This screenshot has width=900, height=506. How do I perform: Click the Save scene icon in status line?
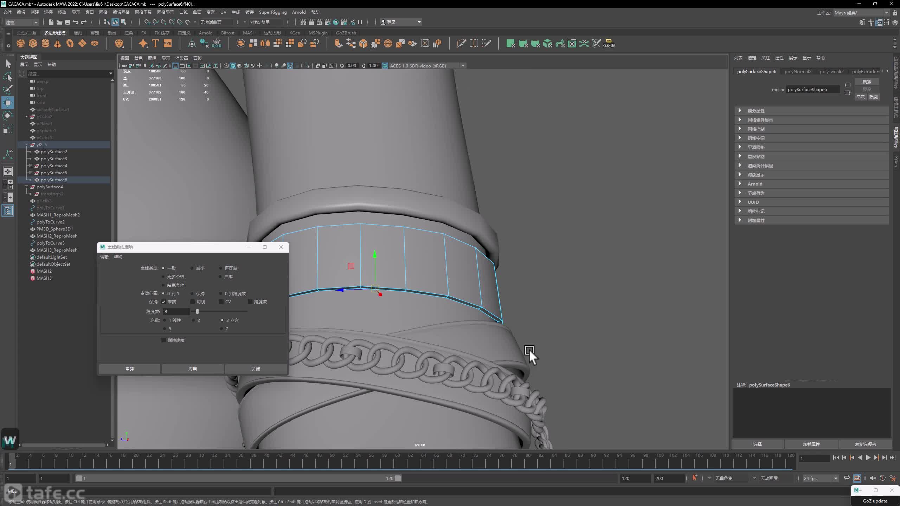point(67,22)
